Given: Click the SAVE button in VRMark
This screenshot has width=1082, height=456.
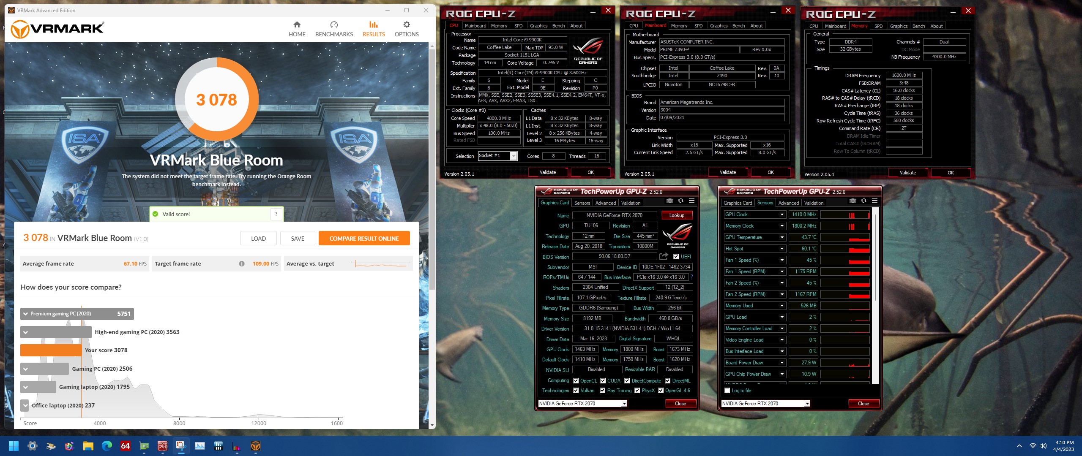Looking at the screenshot, I should [x=298, y=239].
